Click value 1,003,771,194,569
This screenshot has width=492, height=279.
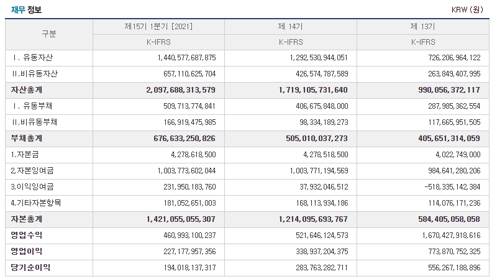click(x=319, y=171)
